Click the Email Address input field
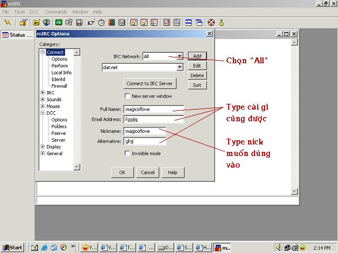The height and width of the screenshot is (253, 338). pyautogui.click(x=154, y=119)
